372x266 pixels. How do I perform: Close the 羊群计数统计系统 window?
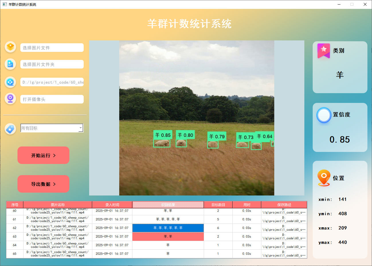tap(365, 4)
